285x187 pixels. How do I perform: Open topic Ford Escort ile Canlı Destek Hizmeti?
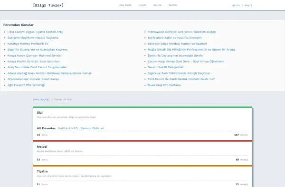point(181,79)
